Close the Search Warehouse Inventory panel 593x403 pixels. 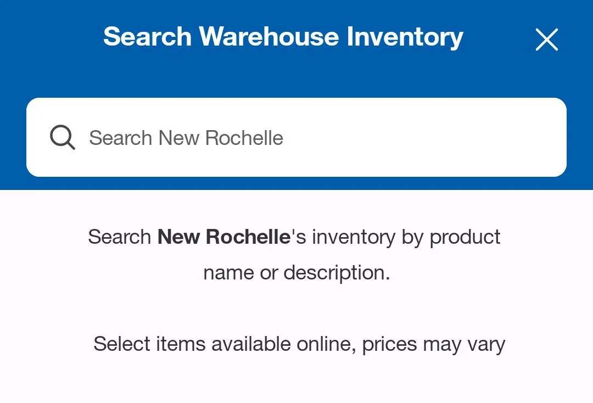[546, 40]
